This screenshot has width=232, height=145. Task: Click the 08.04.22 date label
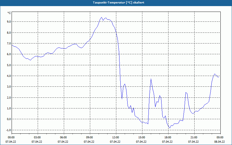pos(220,142)
